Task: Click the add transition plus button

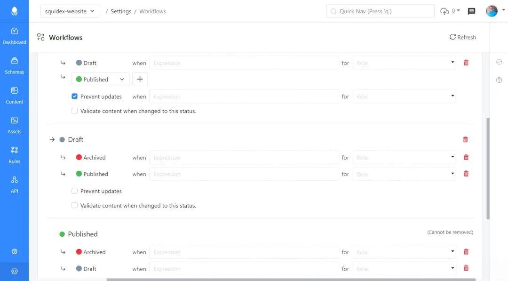Action: click(140, 80)
